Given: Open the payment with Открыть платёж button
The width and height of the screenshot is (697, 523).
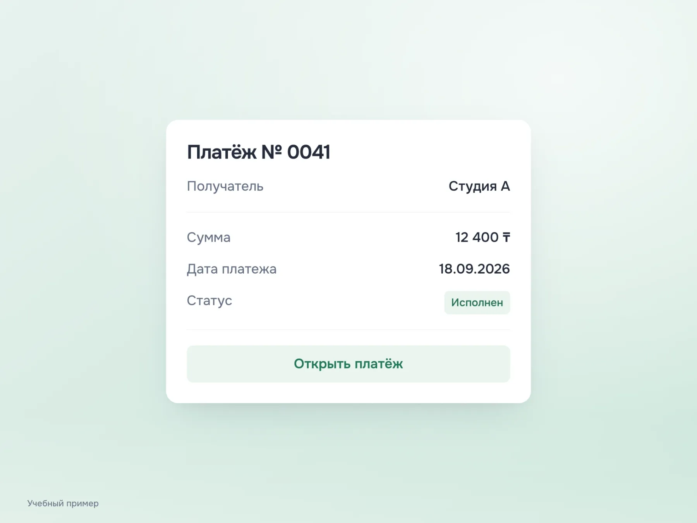Looking at the screenshot, I should (x=348, y=364).
